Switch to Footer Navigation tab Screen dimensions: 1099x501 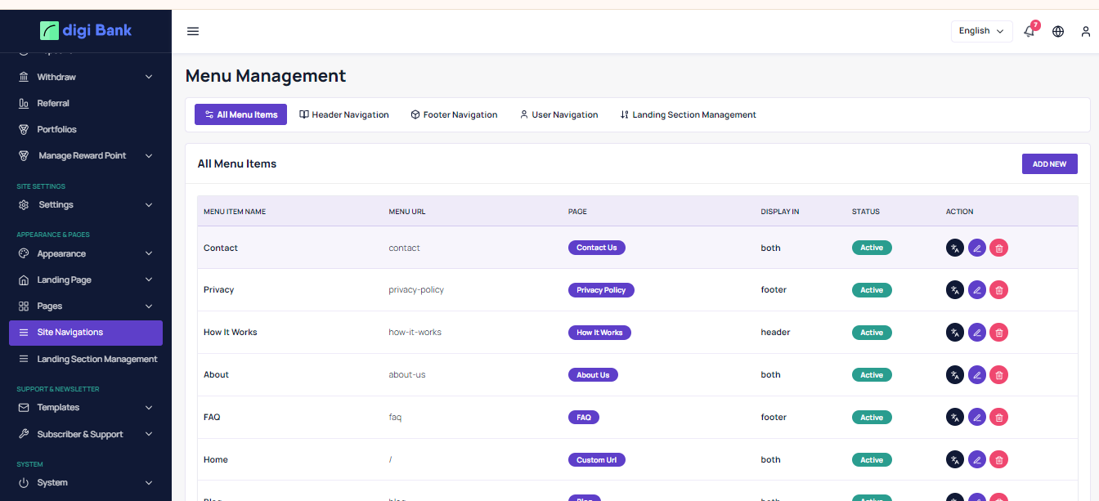point(454,114)
